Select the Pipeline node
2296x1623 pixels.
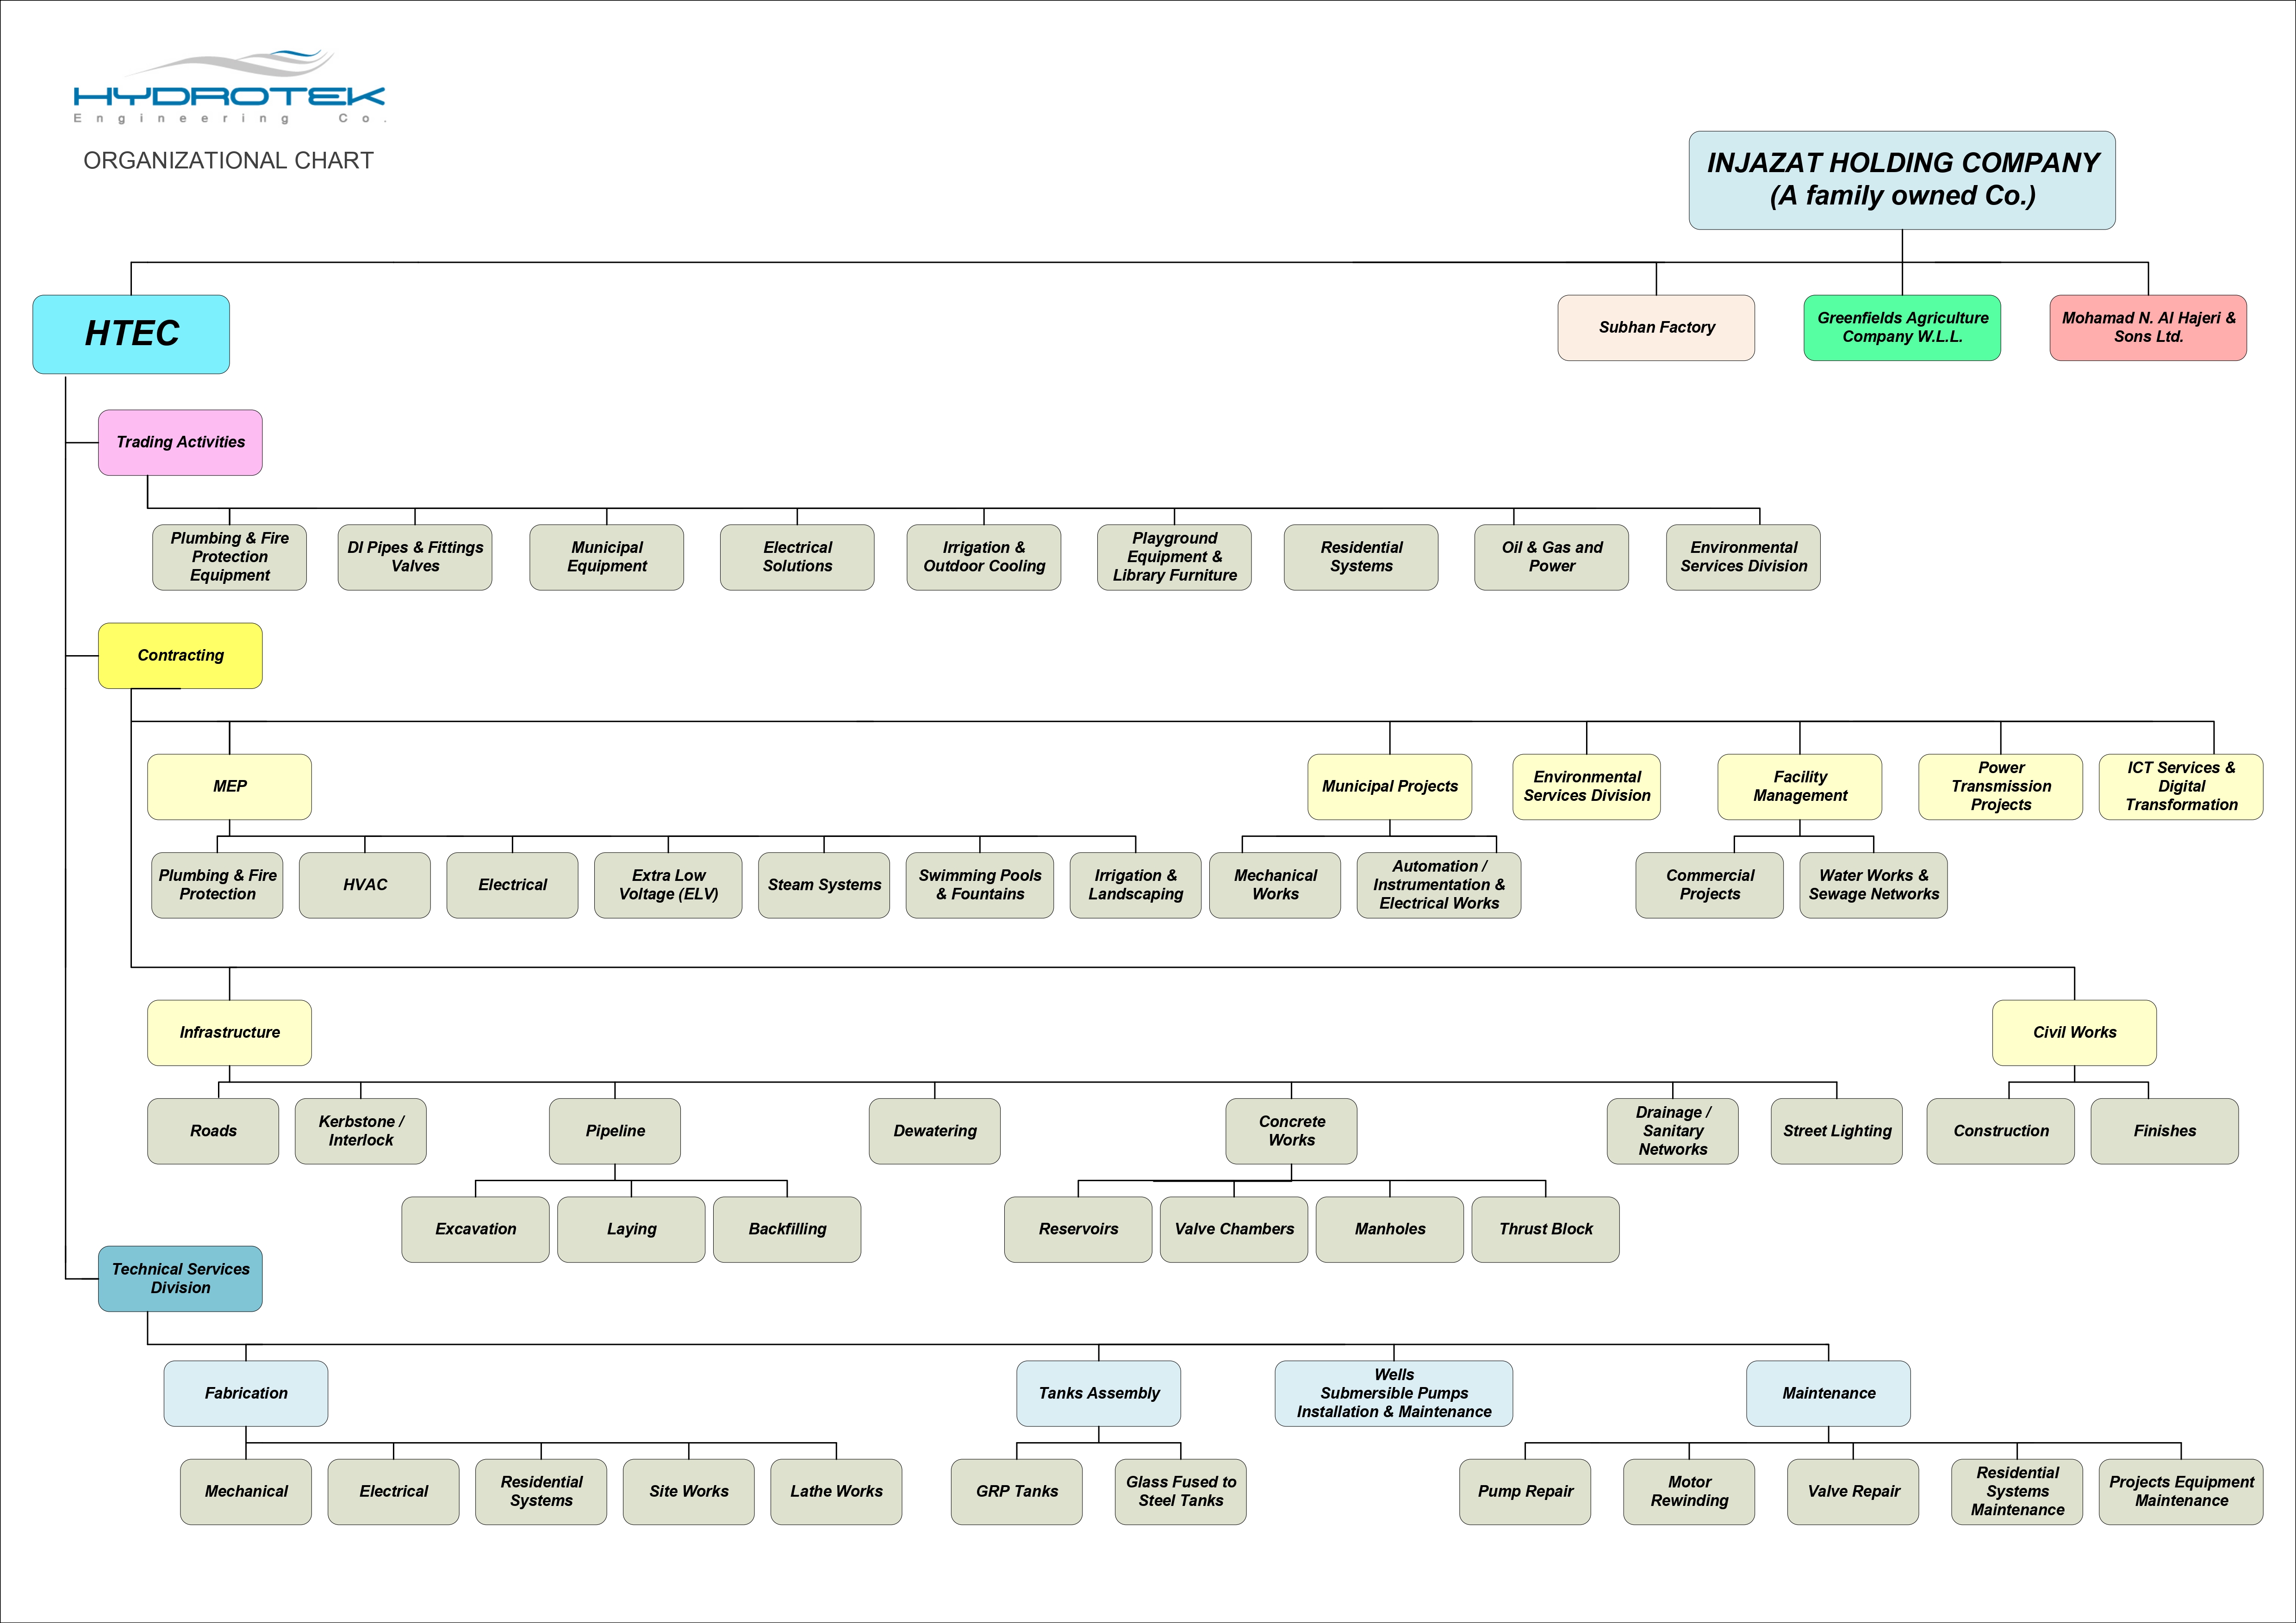(x=615, y=1131)
